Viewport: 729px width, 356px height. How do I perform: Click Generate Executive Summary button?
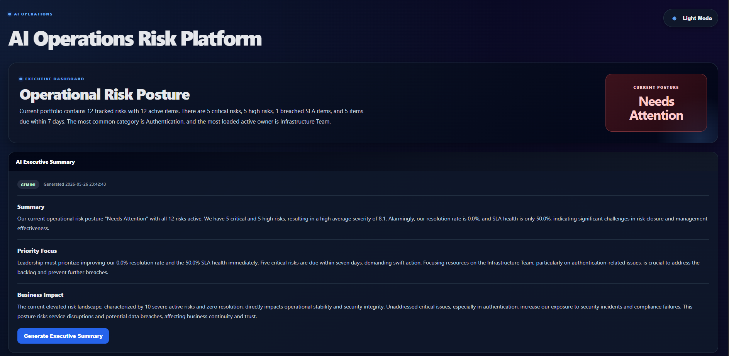tap(63, 336)
